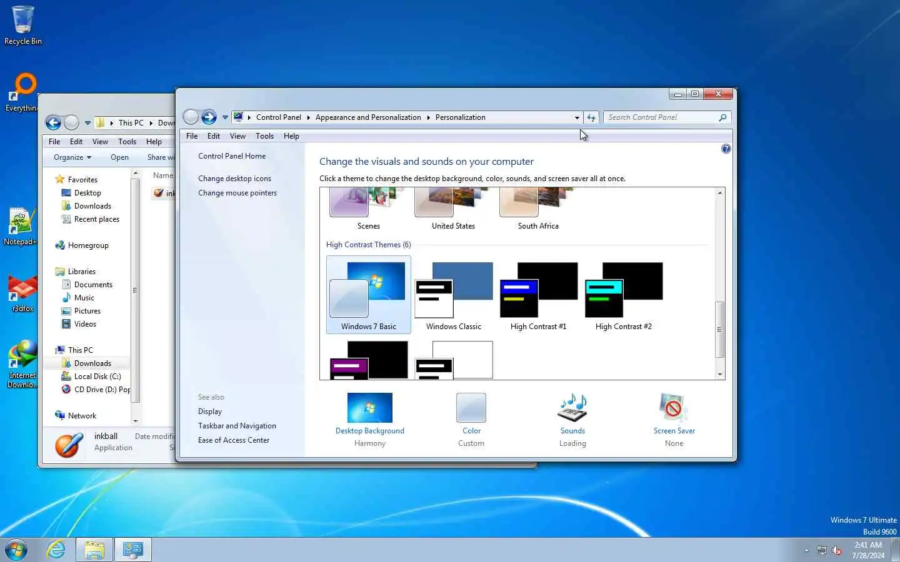This screenshot has width=900, height=562.
Task: Open the Help menu in Personalization window
Action: click(291, 136)
